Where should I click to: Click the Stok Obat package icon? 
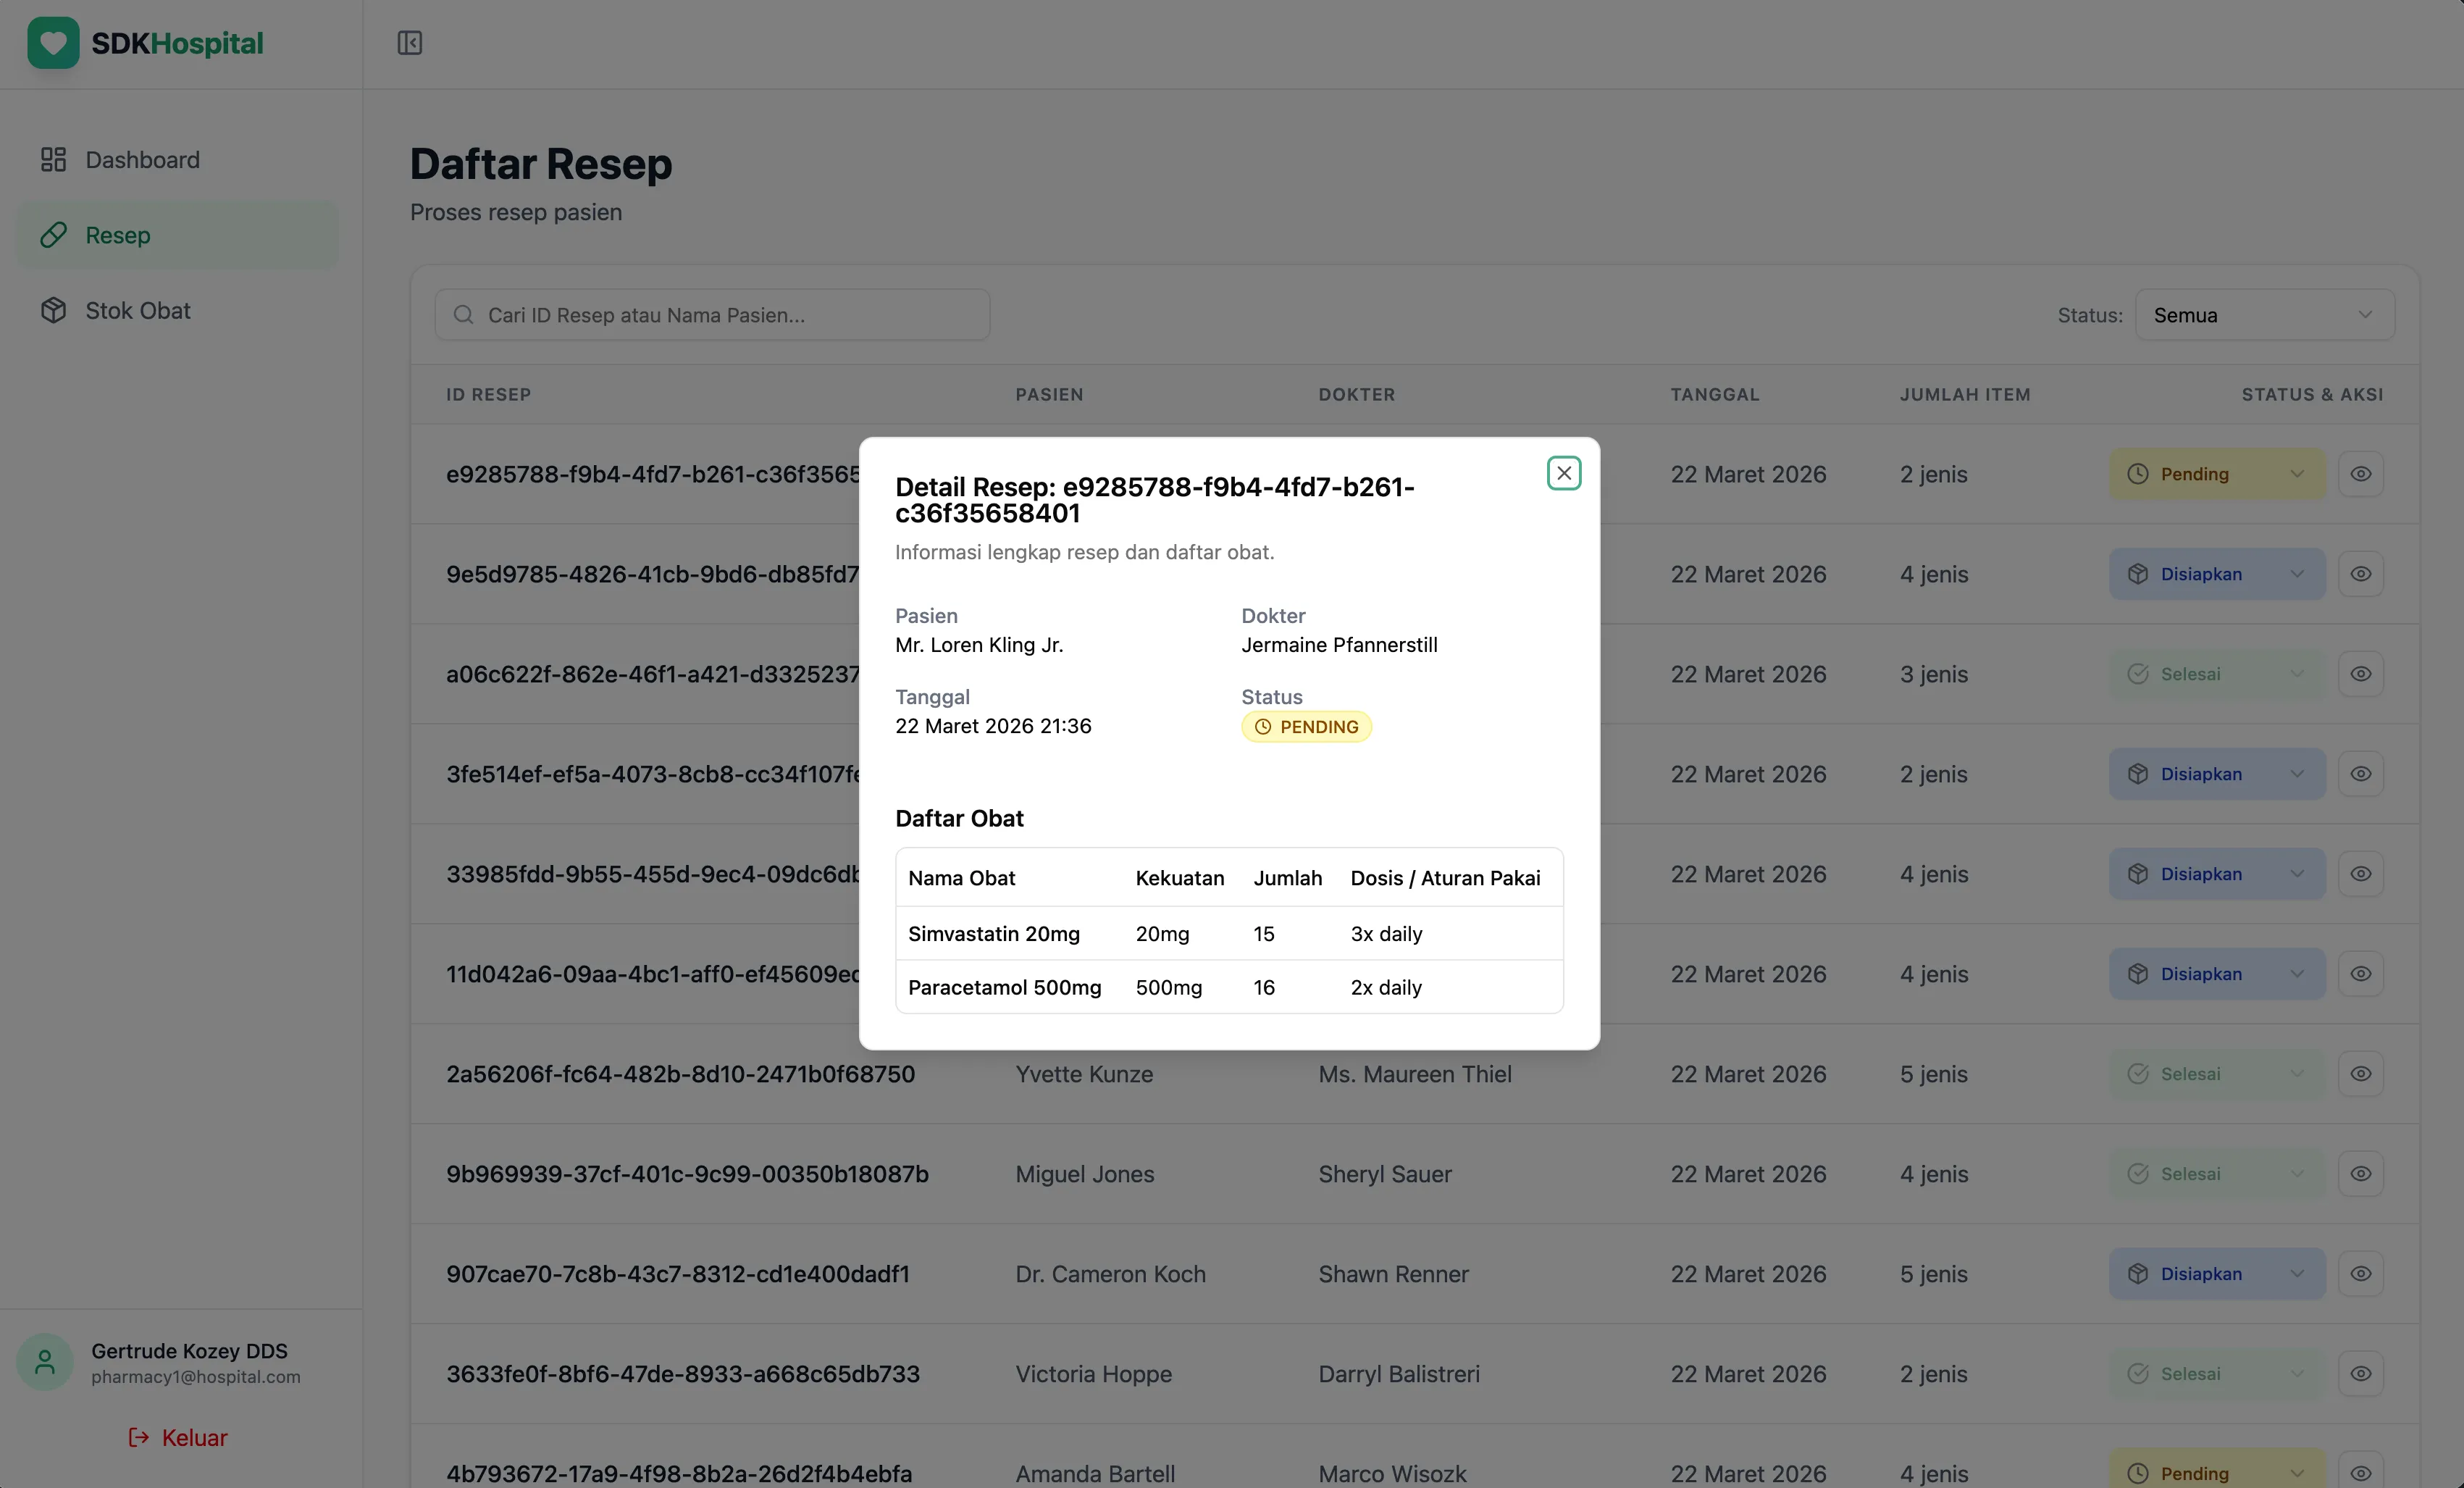53,310
